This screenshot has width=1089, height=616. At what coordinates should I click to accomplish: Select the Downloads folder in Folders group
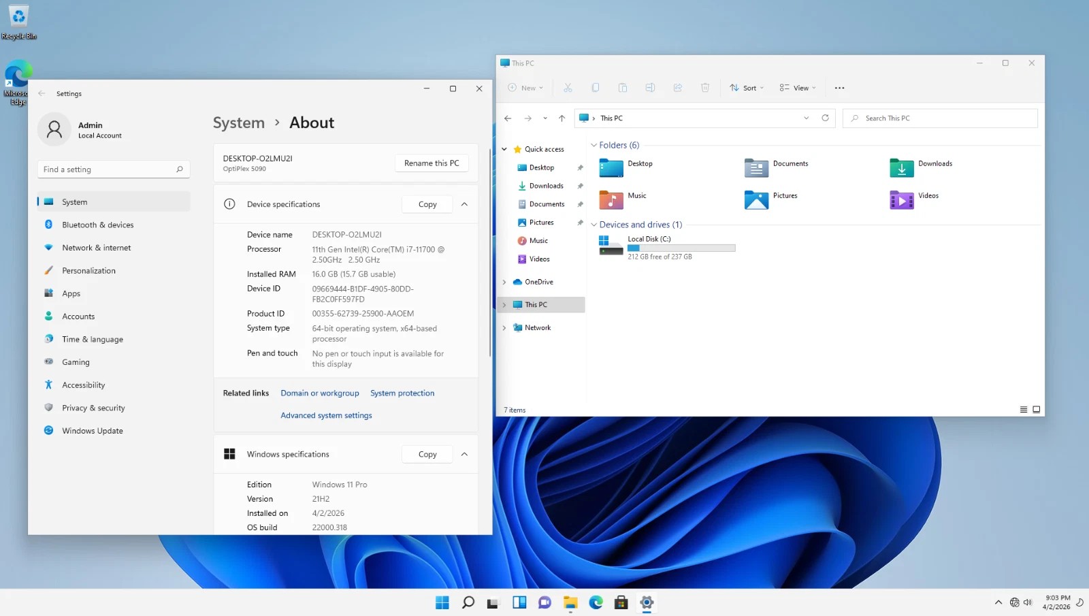click(x=921, y=167)
